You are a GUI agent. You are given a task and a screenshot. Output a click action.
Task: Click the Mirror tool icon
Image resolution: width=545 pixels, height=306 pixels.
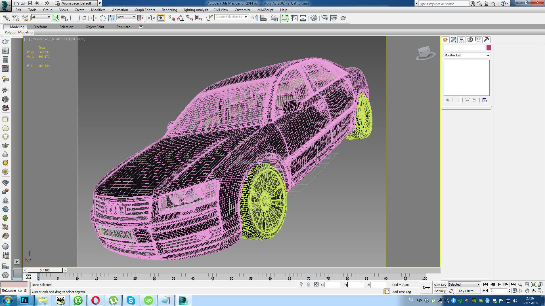[254, 18]
